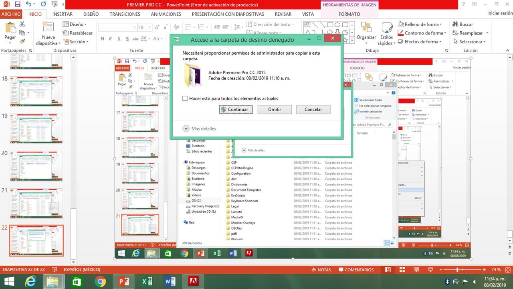Open Word from Windows taskbar

pyautogui.click(x=170, y=281)
